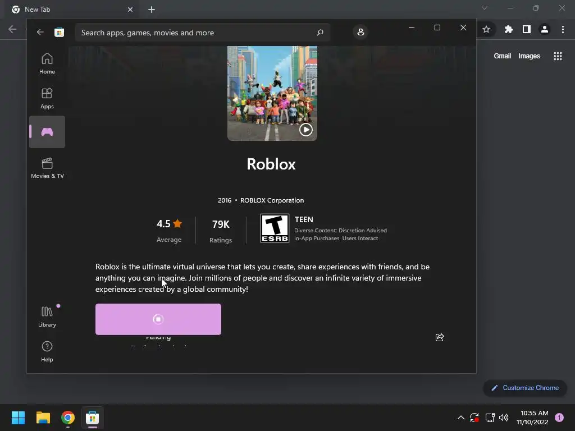The height and width of the screenshot is (431, 575).
Task: Toggle Chrome side panel icon
Action: point(527,29)
